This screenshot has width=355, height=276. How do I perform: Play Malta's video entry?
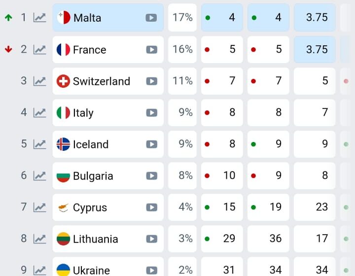(x=151, y=18)
